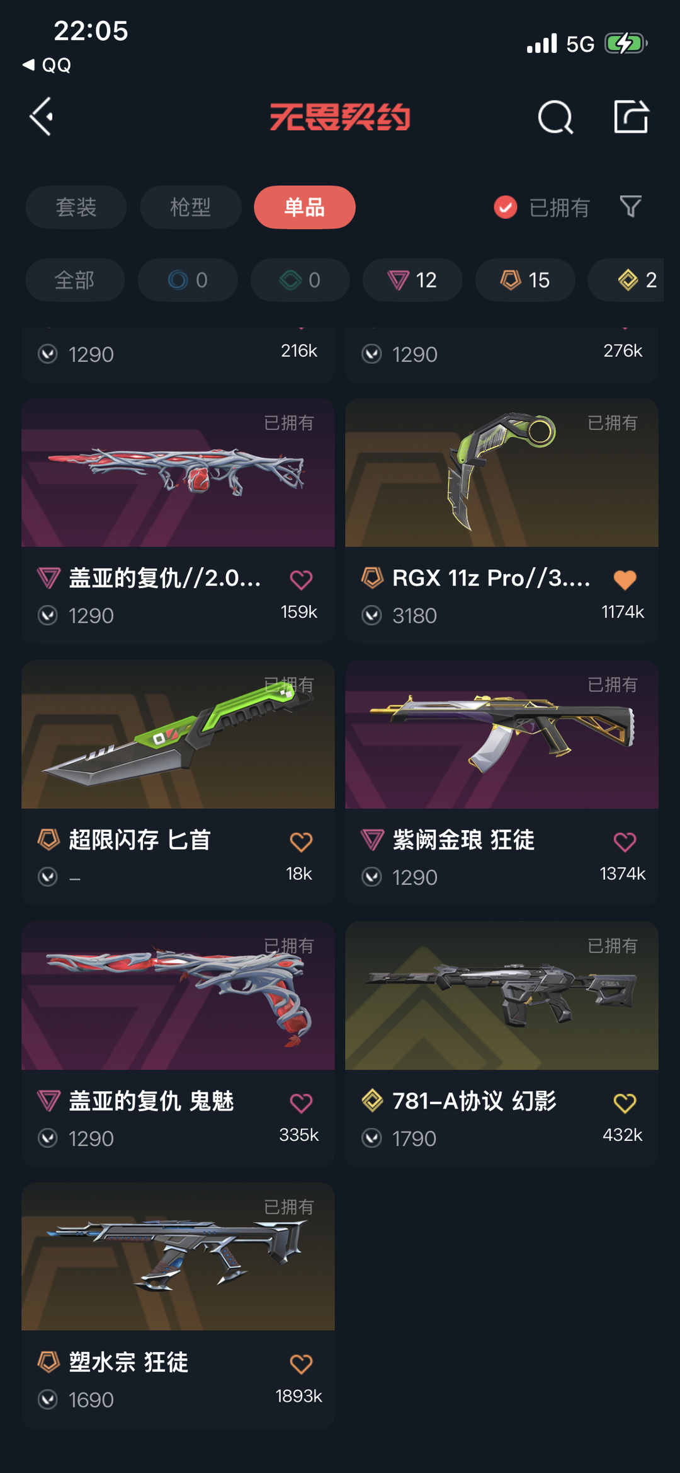Open search with the magnifier icon

click(x=555, y=117)
